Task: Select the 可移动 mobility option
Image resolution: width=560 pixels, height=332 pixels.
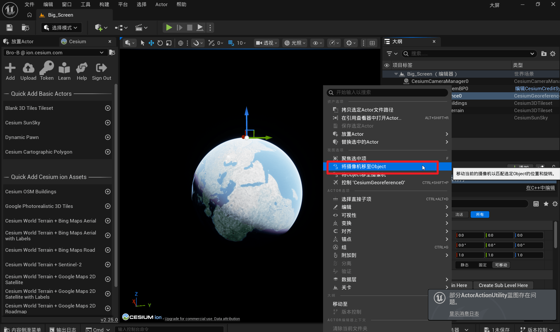Action: point(501,265)
